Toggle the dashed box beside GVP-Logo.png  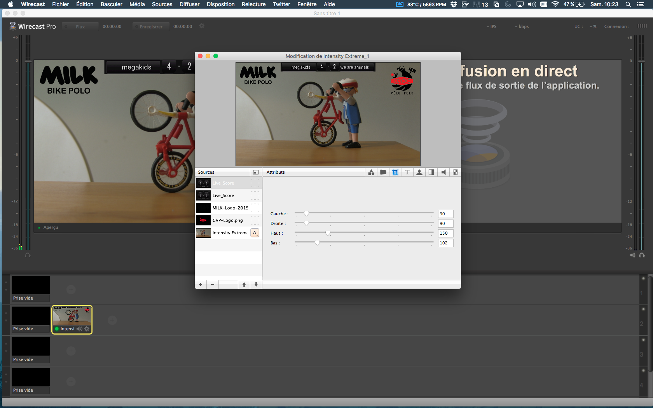point(255,220)
